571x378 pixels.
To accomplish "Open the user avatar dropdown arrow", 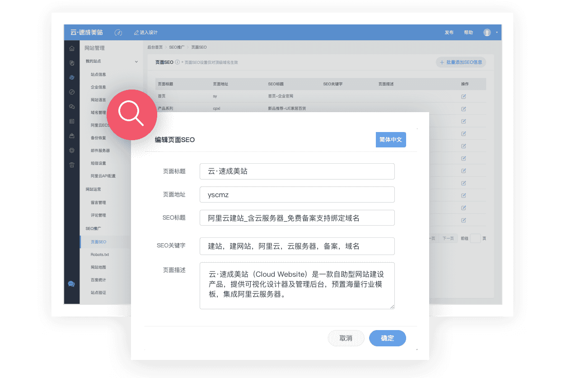I will click(496, 33).
